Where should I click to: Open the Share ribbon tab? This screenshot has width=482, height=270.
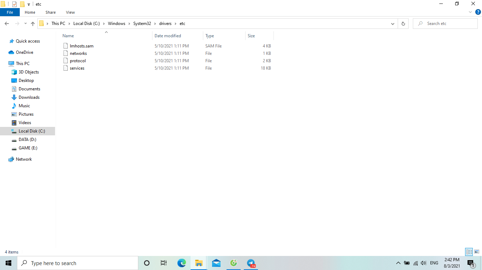click(x=50, y=12)
